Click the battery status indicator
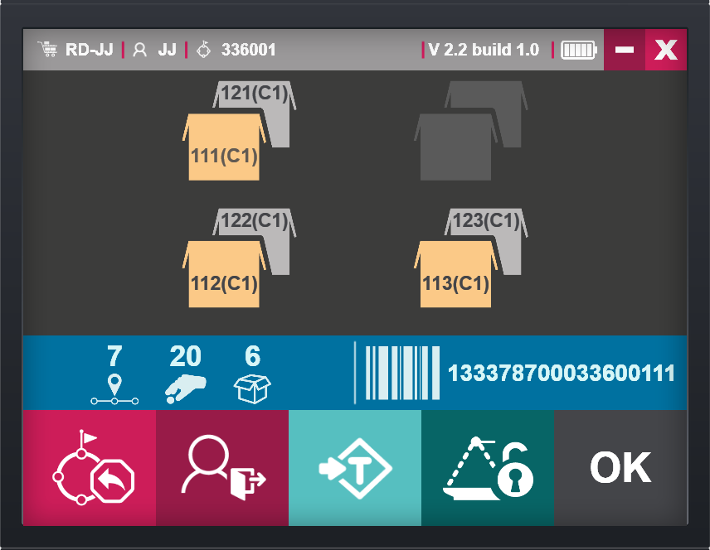The image size is (710, 550). click(x=578, y=50)
